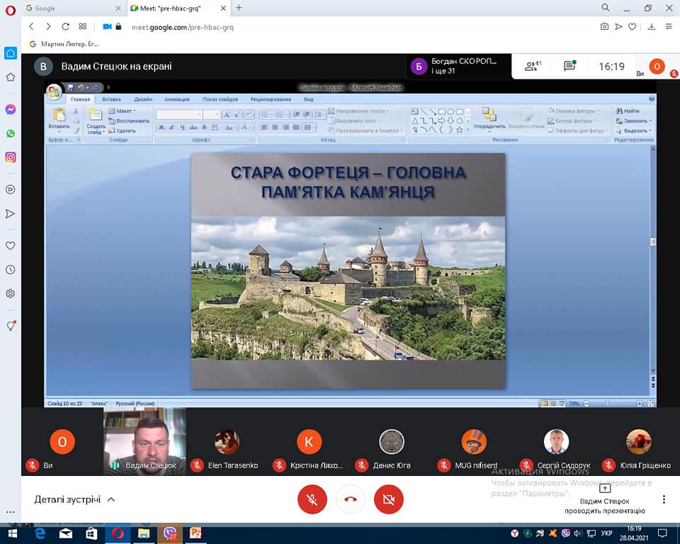Unmute your microphone in the meeting
680x544 pixels.
pos(312,499)
